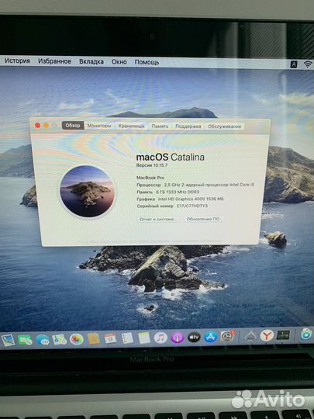The height and width of the screenshot is (419, 314).
Task: Open the input source 'A' menu
Action: click(294, 64)
